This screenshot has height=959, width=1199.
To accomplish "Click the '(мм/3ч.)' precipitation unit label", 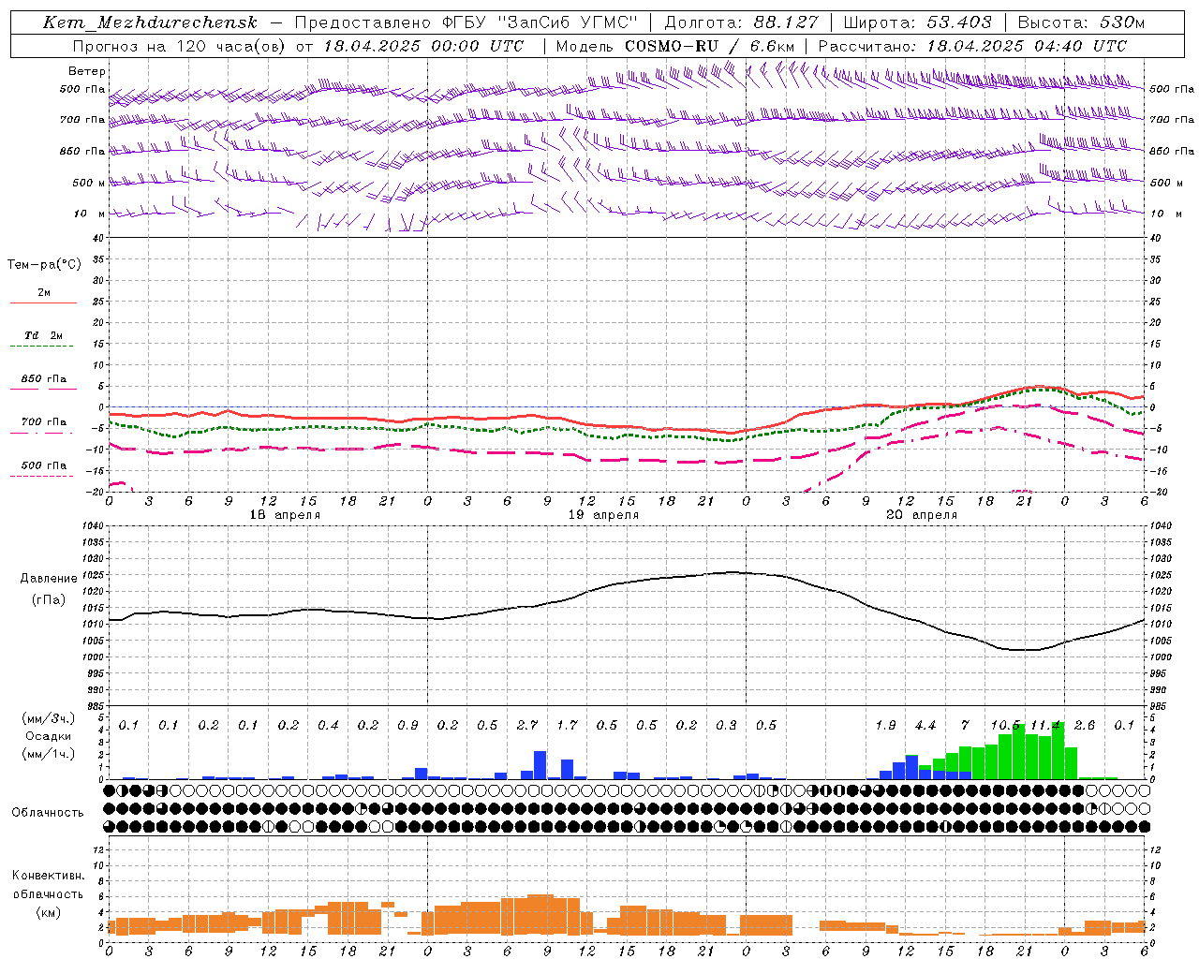I will pyautogui.click(x=49, y=718).
